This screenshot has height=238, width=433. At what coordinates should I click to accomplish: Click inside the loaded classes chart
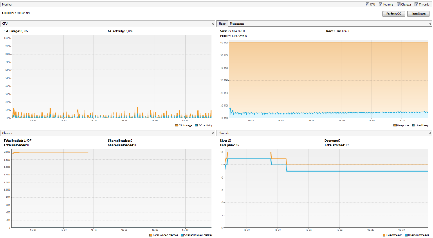coord(111,189)
